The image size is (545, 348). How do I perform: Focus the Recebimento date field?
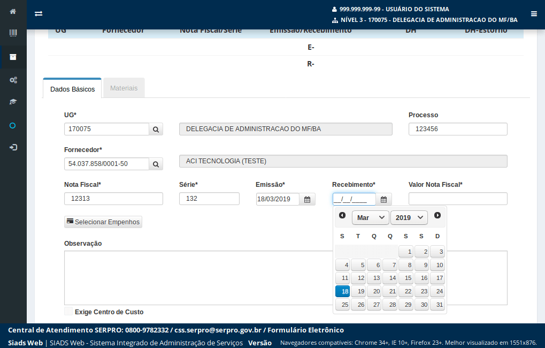click(354, 199)
